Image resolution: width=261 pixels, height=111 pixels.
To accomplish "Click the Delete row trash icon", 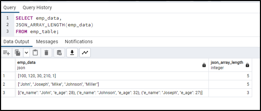I will coord(46,53).
